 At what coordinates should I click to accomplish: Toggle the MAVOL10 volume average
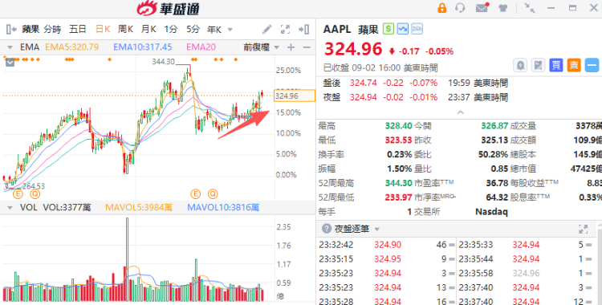click(223, 208)
